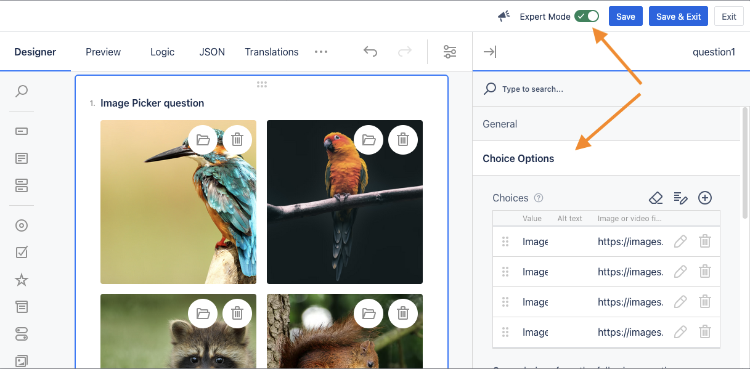
Task: Open survey settings via the sliders icon
Action: 449,52
